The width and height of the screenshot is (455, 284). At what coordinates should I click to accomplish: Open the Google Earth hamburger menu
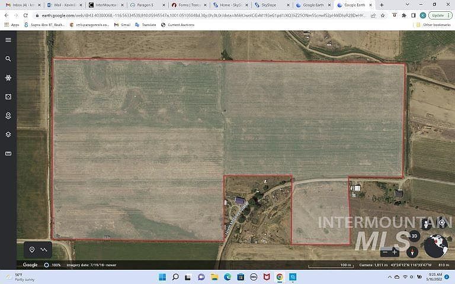coord(8,40)
